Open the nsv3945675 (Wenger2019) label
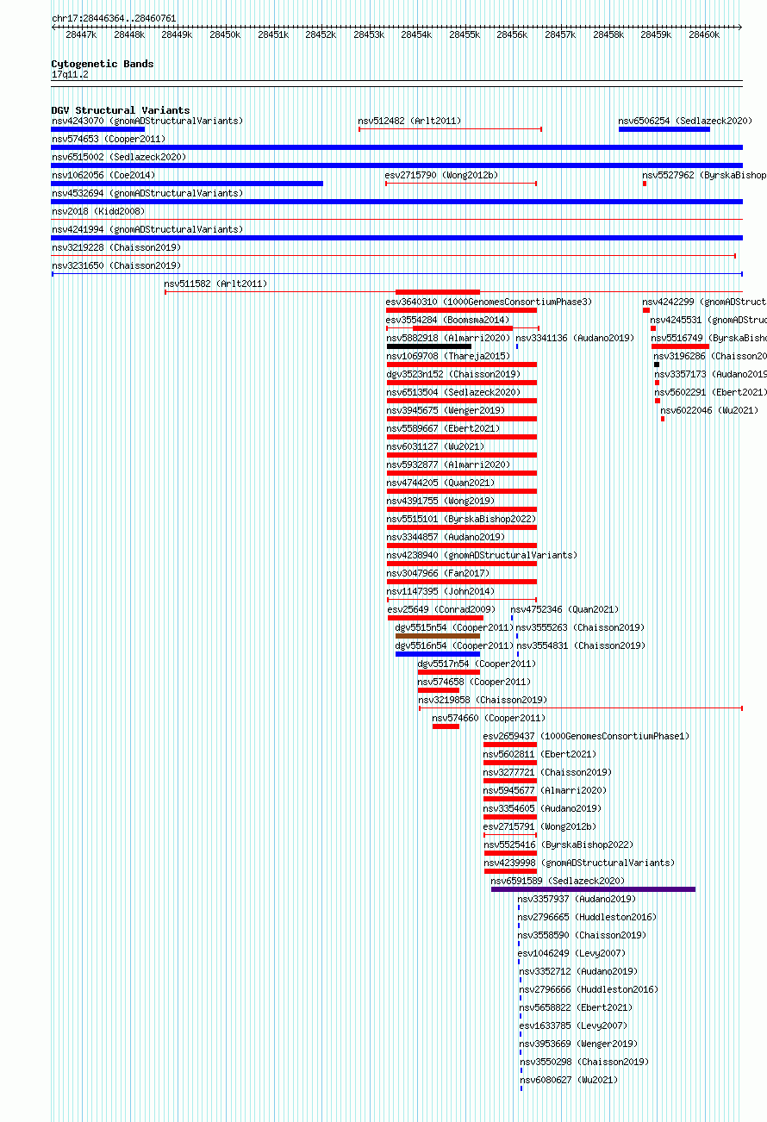The height and width of the screenshot is (1122, 767). tap(446, 410)
